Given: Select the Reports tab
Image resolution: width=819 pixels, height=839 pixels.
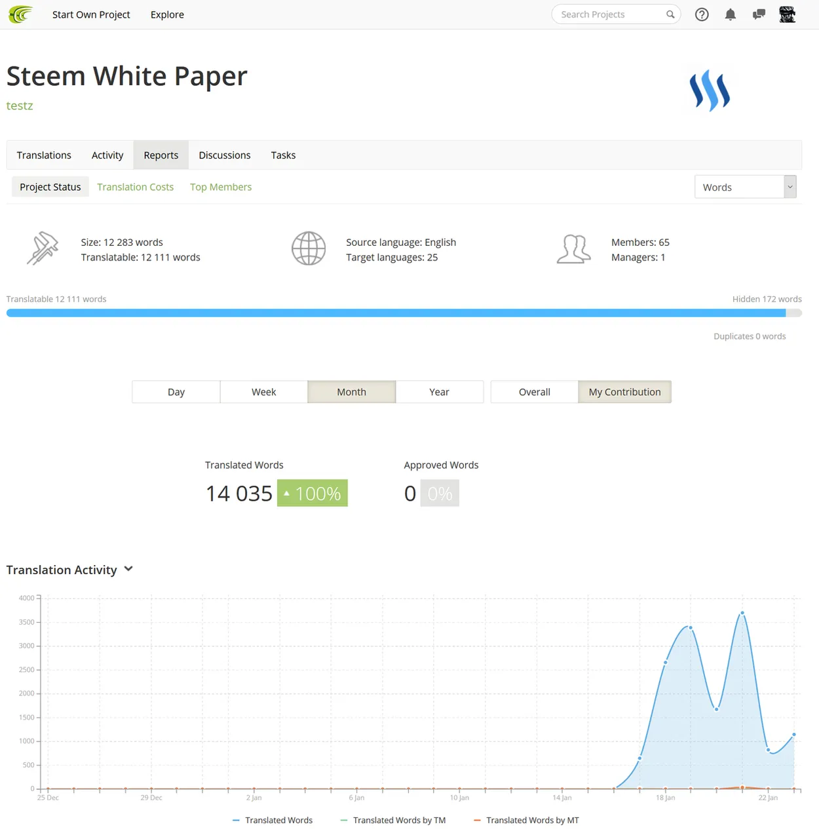Looking at the screenshot, I should pyautogui.click(x=161, y=155).
